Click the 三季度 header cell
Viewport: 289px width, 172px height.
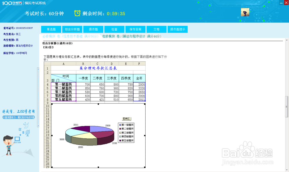coord(112,78)
